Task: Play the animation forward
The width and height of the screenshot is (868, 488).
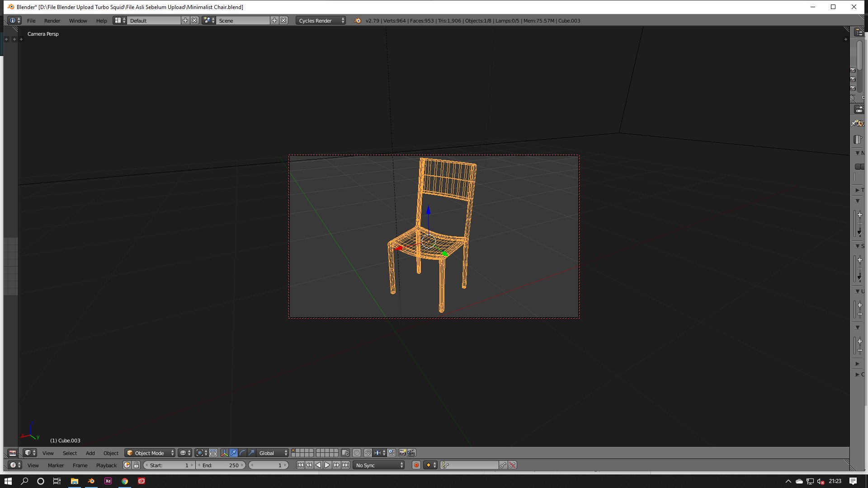Action: (x=327, y=465)
